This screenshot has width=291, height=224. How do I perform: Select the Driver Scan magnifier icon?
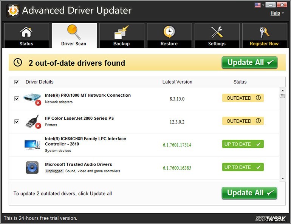(74, 32)
